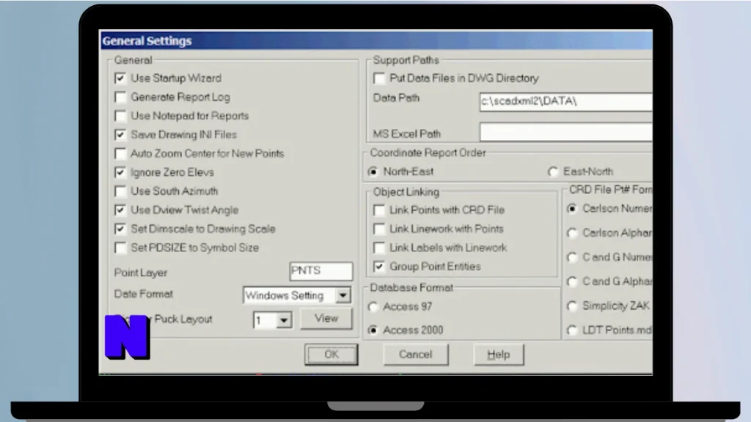Choose Access 97 database format
The height and width of the screenshot is (422, 751).
[373, 307]
